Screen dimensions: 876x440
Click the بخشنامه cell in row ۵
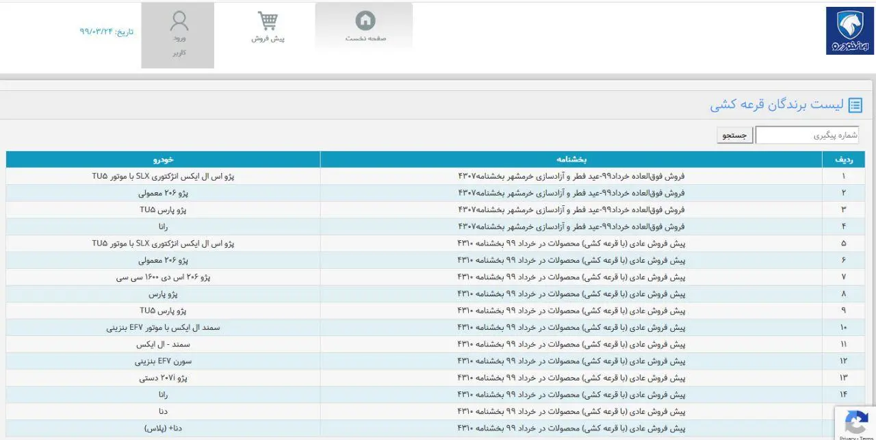pyautogui.click(x=571, y=243)
